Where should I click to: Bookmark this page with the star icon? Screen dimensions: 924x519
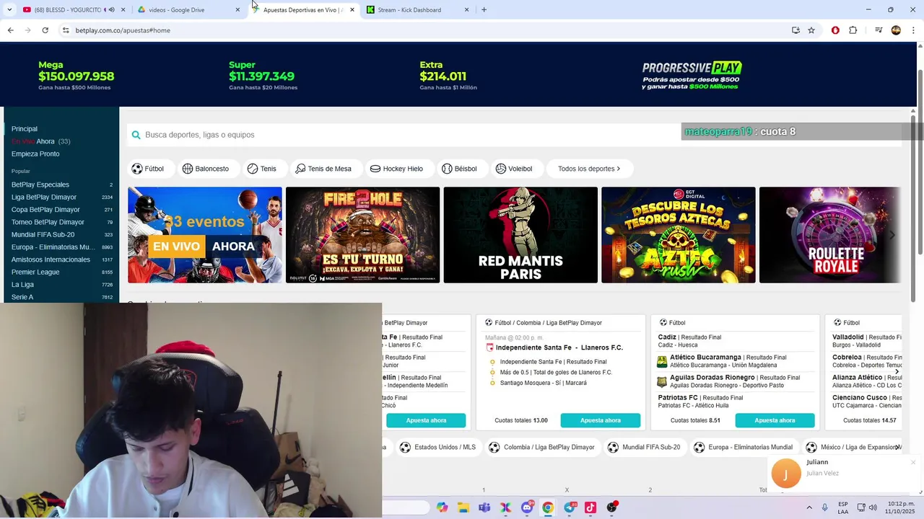pyautogui.click(x=811, y=30)
